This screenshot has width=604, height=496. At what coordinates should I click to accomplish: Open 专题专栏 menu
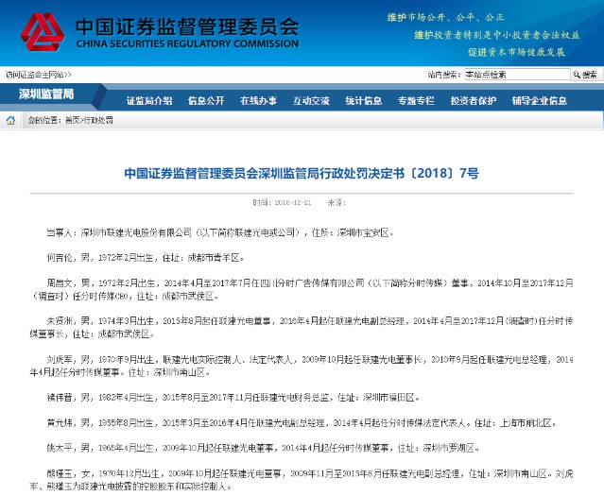[416, 101]
